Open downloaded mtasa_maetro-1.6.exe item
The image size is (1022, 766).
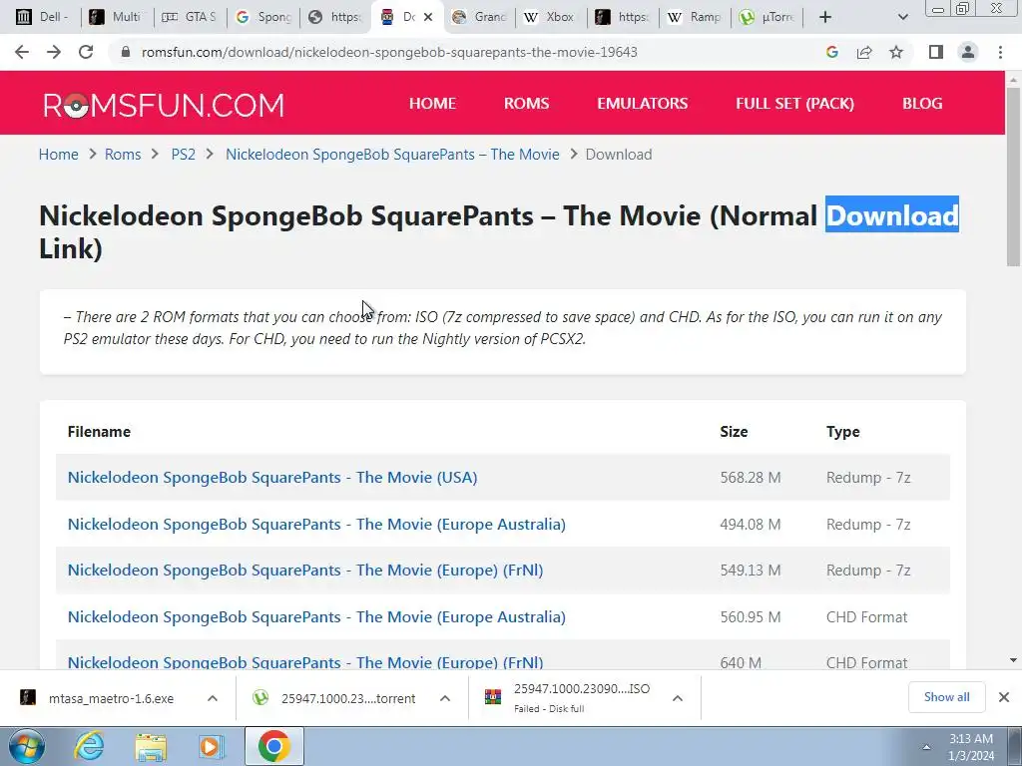pos(111,698)
